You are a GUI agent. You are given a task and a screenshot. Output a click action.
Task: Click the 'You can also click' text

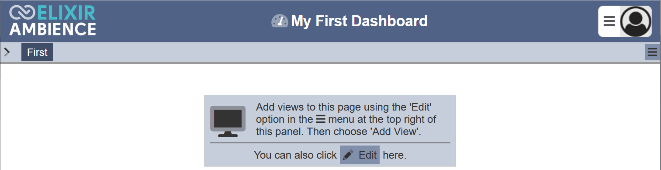point(295,155)
